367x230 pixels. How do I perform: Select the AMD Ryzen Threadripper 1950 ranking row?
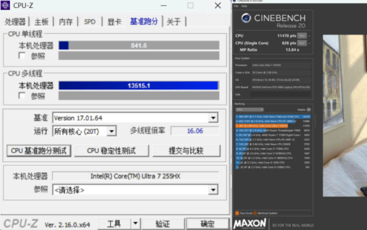(273, 130)
